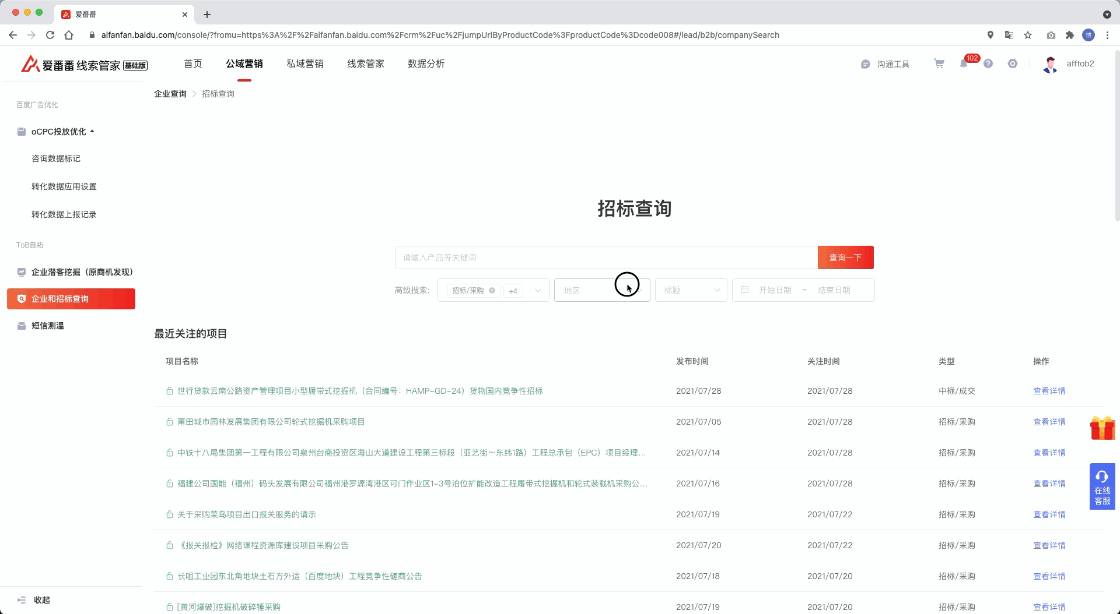
Task: Select 企业和招标查询 sidebar item
Action: click(71, 299)
